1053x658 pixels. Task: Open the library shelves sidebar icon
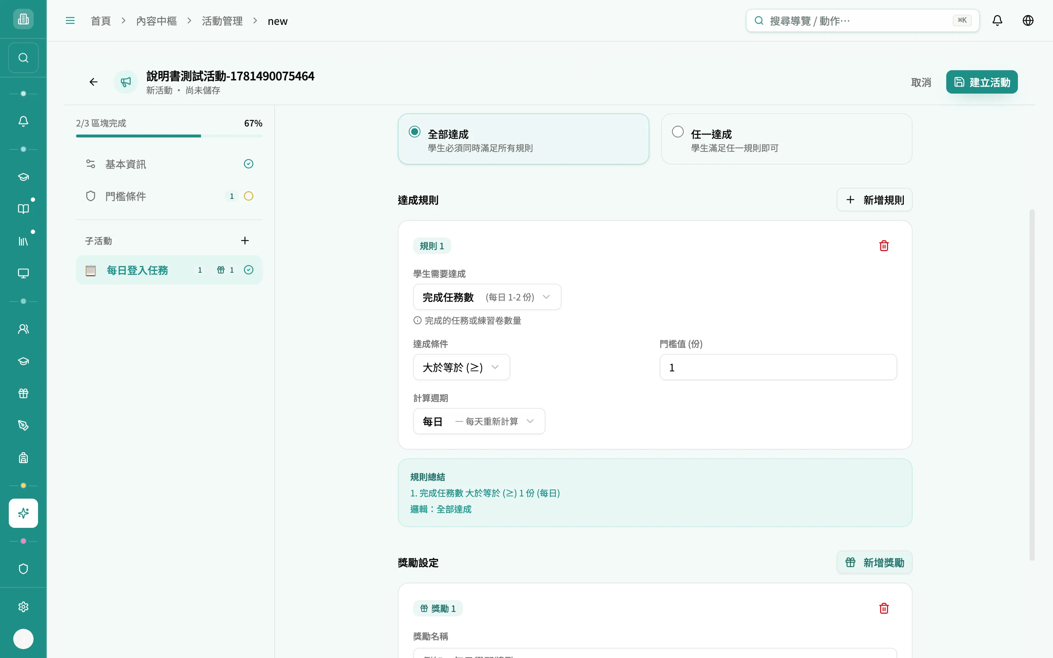point(23,241)
